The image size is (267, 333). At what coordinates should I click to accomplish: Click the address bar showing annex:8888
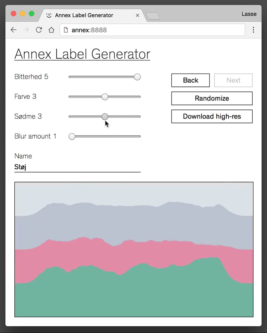click(153, 30)
